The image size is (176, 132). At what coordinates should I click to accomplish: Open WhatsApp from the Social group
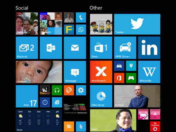coord(81,30)
